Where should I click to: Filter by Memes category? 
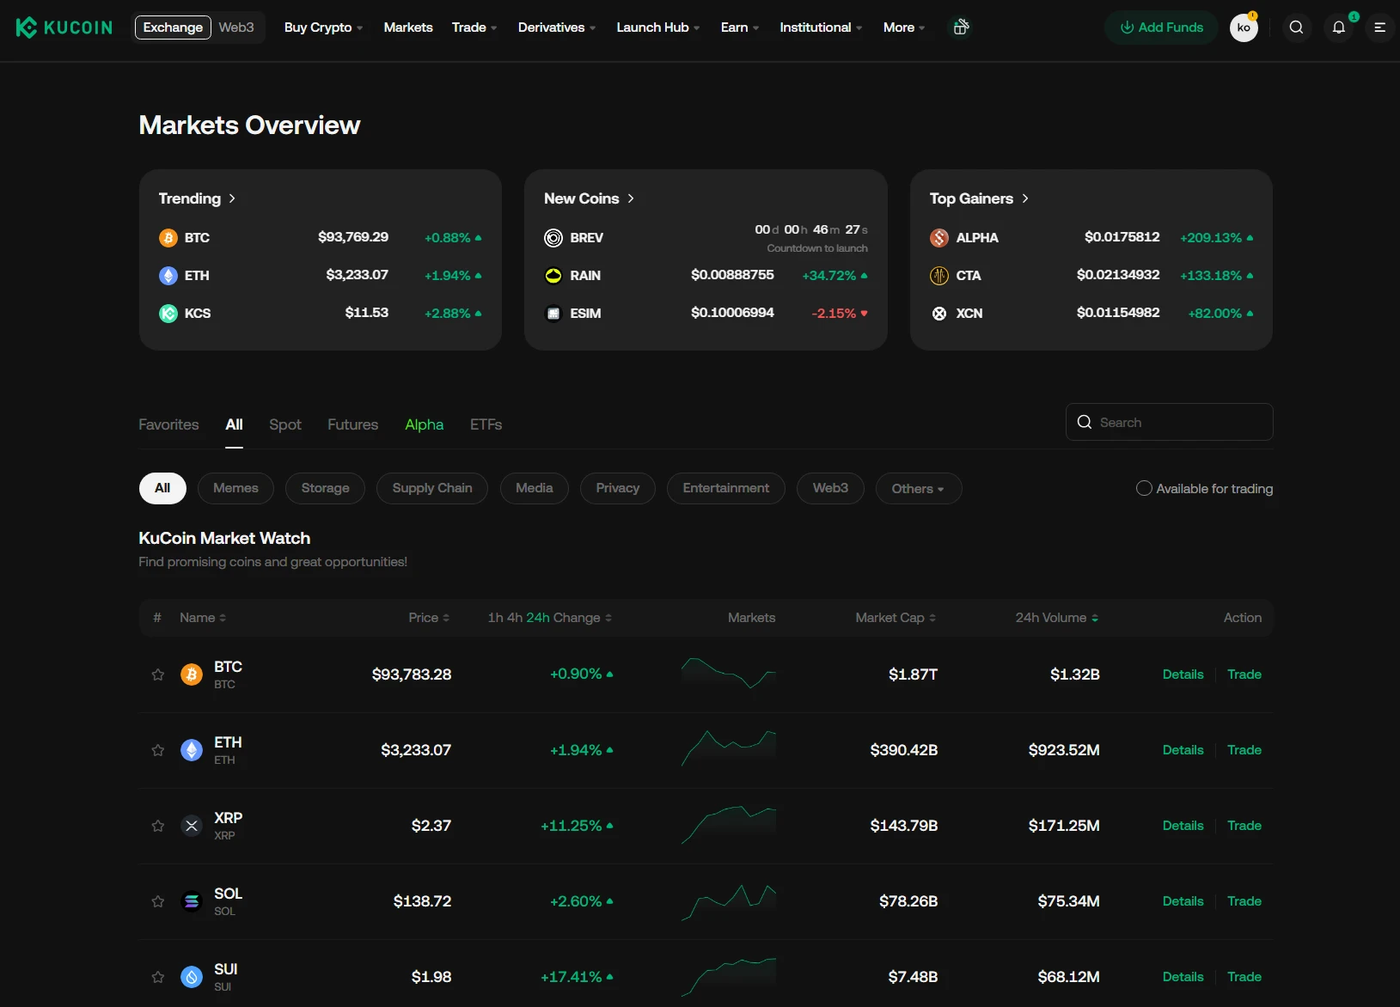[235, 488]
